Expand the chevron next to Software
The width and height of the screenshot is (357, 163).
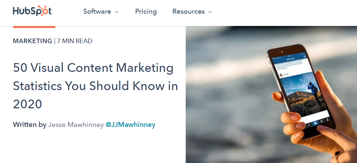point(117,12)
